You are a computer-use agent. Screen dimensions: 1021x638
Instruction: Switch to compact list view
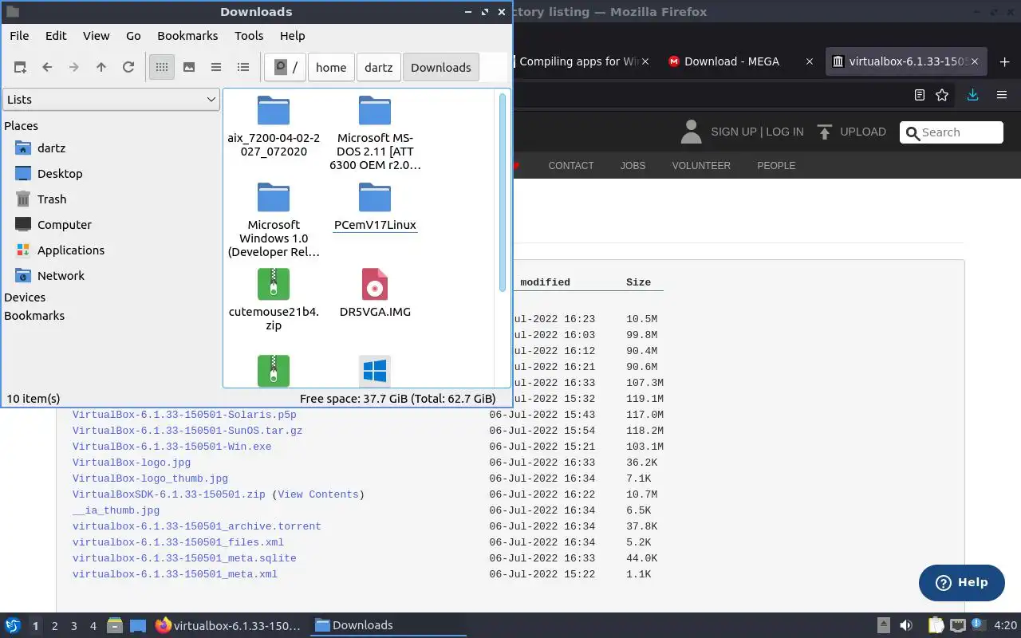[x=216, y=68]
